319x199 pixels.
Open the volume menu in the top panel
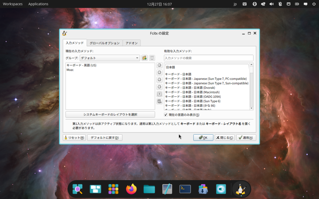(x=271, y=4)
